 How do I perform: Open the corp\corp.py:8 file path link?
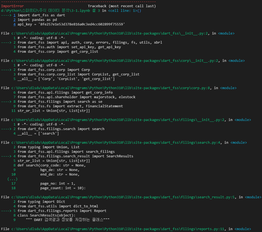pos(111,88)
